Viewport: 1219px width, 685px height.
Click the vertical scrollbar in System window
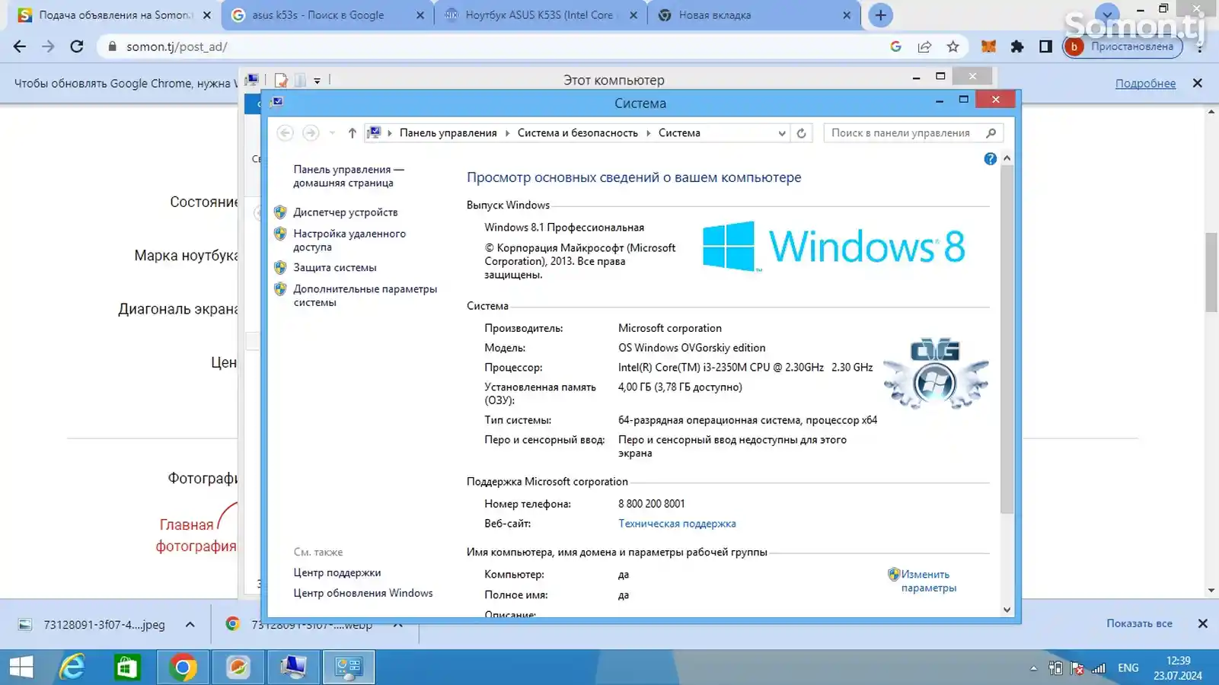coord(1007,339)
